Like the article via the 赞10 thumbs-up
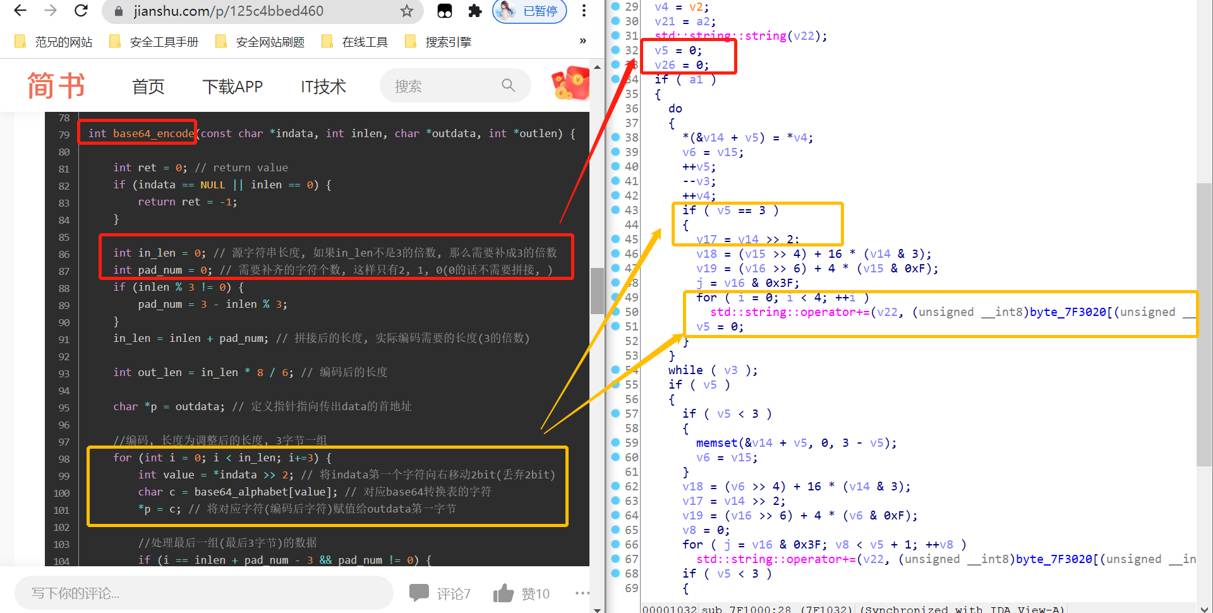 (504, 592)
